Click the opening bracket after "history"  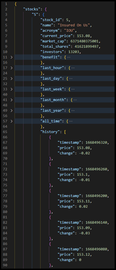pos(65,132)
